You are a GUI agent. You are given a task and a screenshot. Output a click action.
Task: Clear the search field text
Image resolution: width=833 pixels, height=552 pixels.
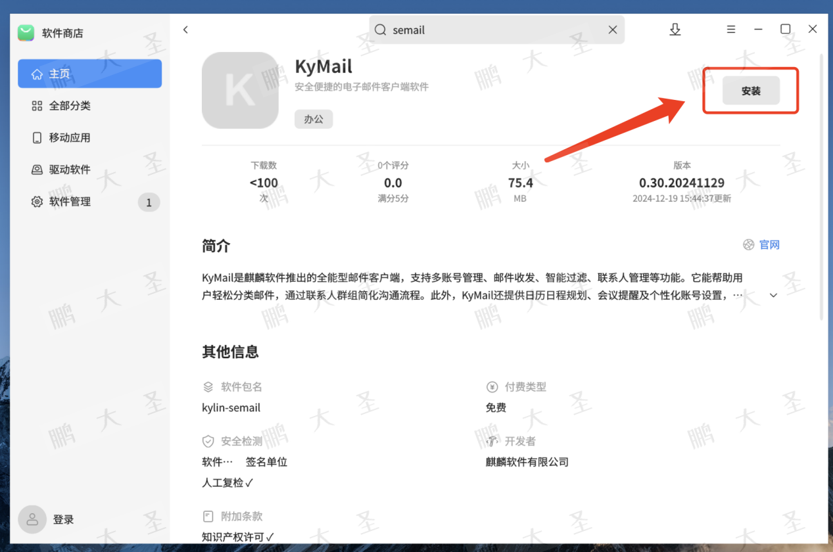[612, 30]
